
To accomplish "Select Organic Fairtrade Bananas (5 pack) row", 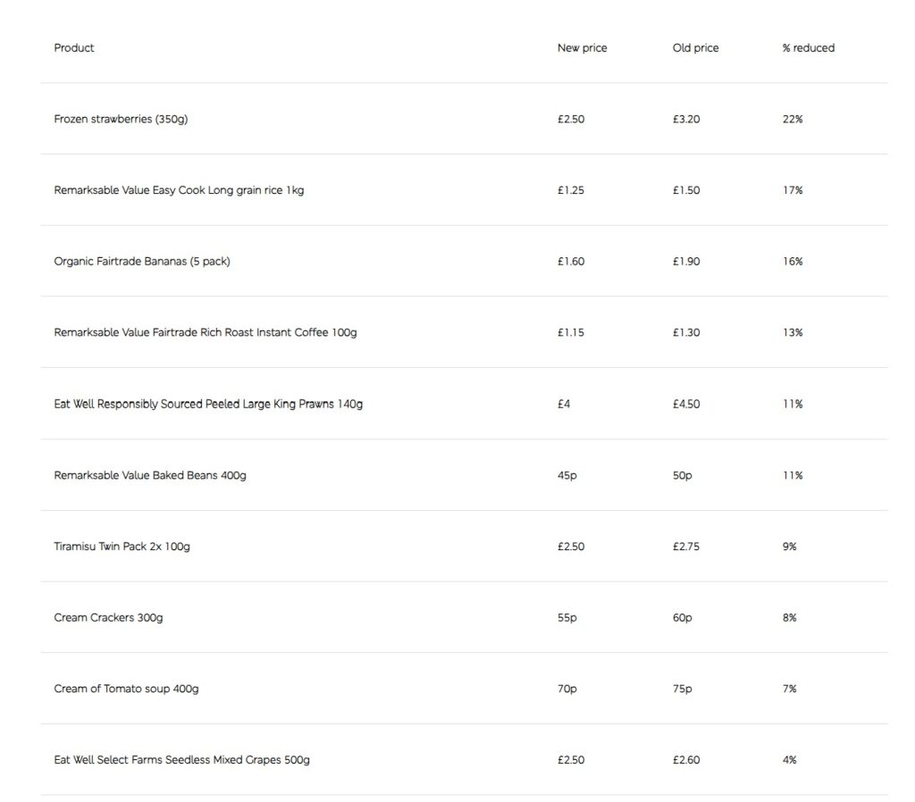I will 142,262.
